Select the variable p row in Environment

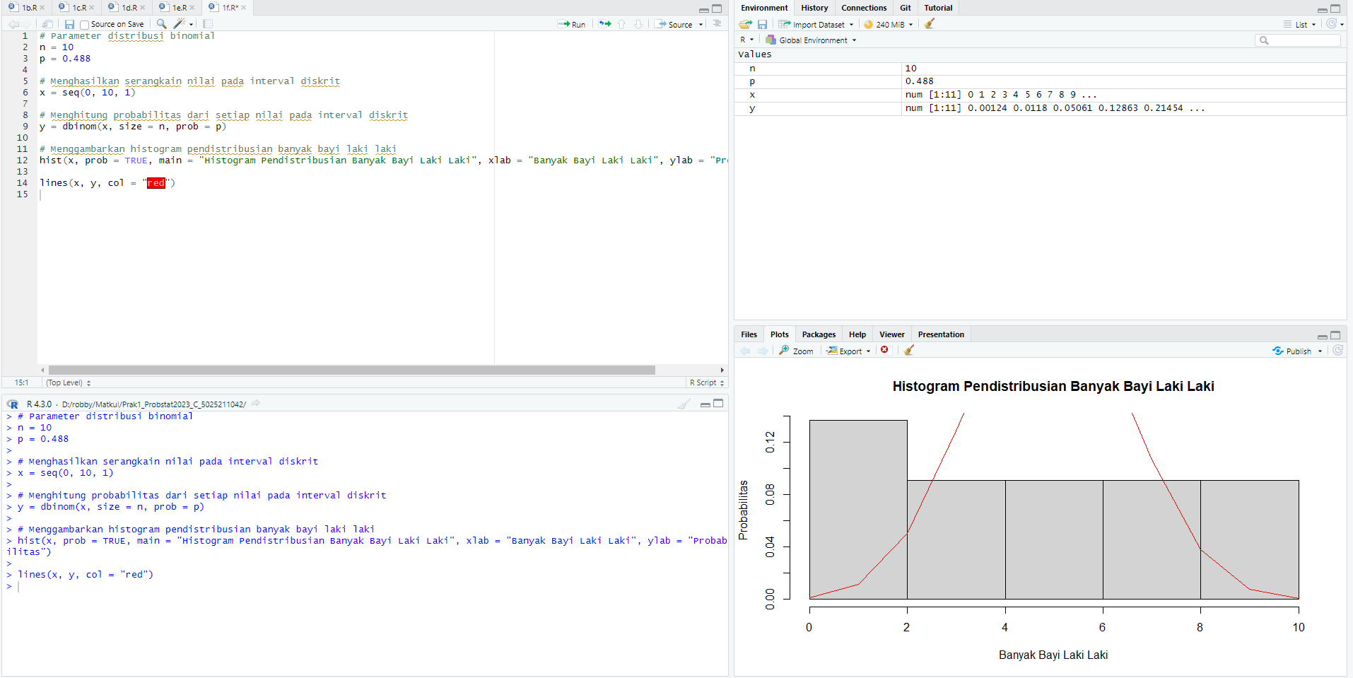[x=1040, y=81]
